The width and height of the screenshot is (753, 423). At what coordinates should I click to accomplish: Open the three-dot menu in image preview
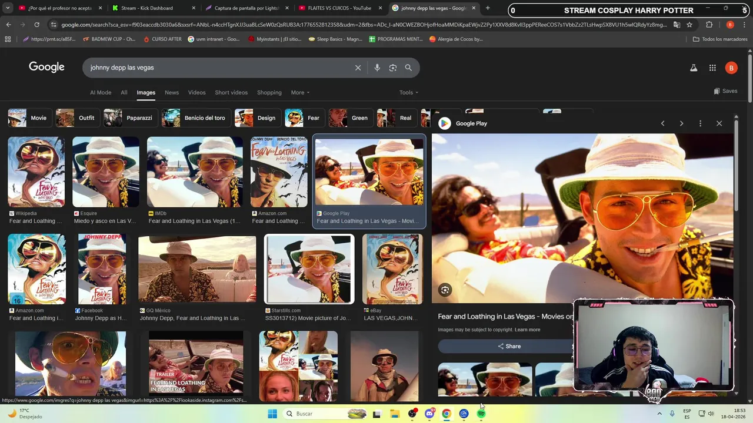point(700,123)
